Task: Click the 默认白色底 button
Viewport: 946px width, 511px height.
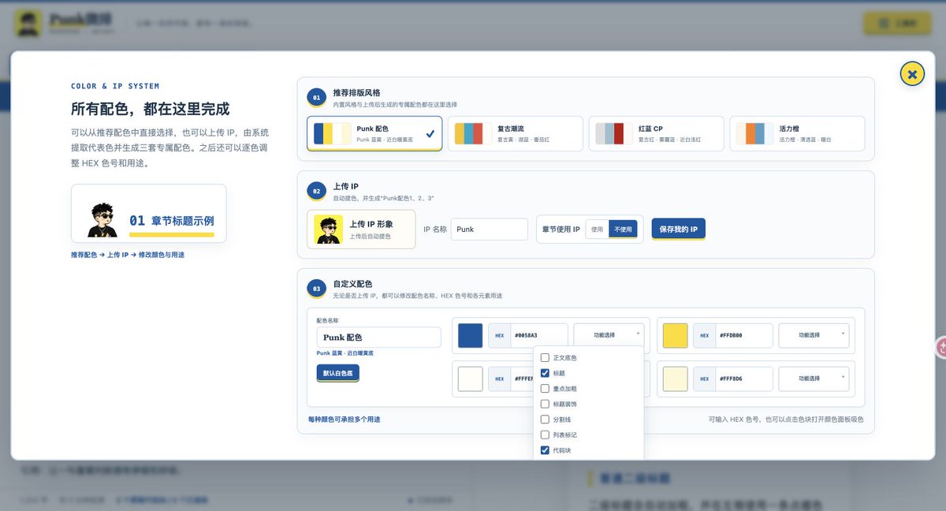Action: coord(337,373)
